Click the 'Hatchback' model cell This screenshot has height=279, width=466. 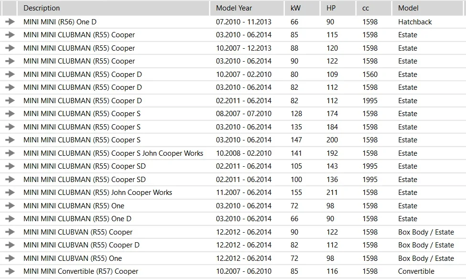415,21
